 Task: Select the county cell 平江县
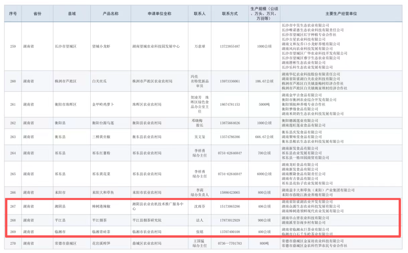coord(60,220)
